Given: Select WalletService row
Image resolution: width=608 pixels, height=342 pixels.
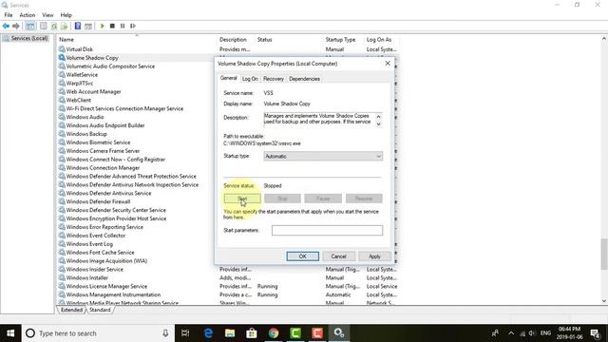Looking at the screenshot, I should point(82,75).
